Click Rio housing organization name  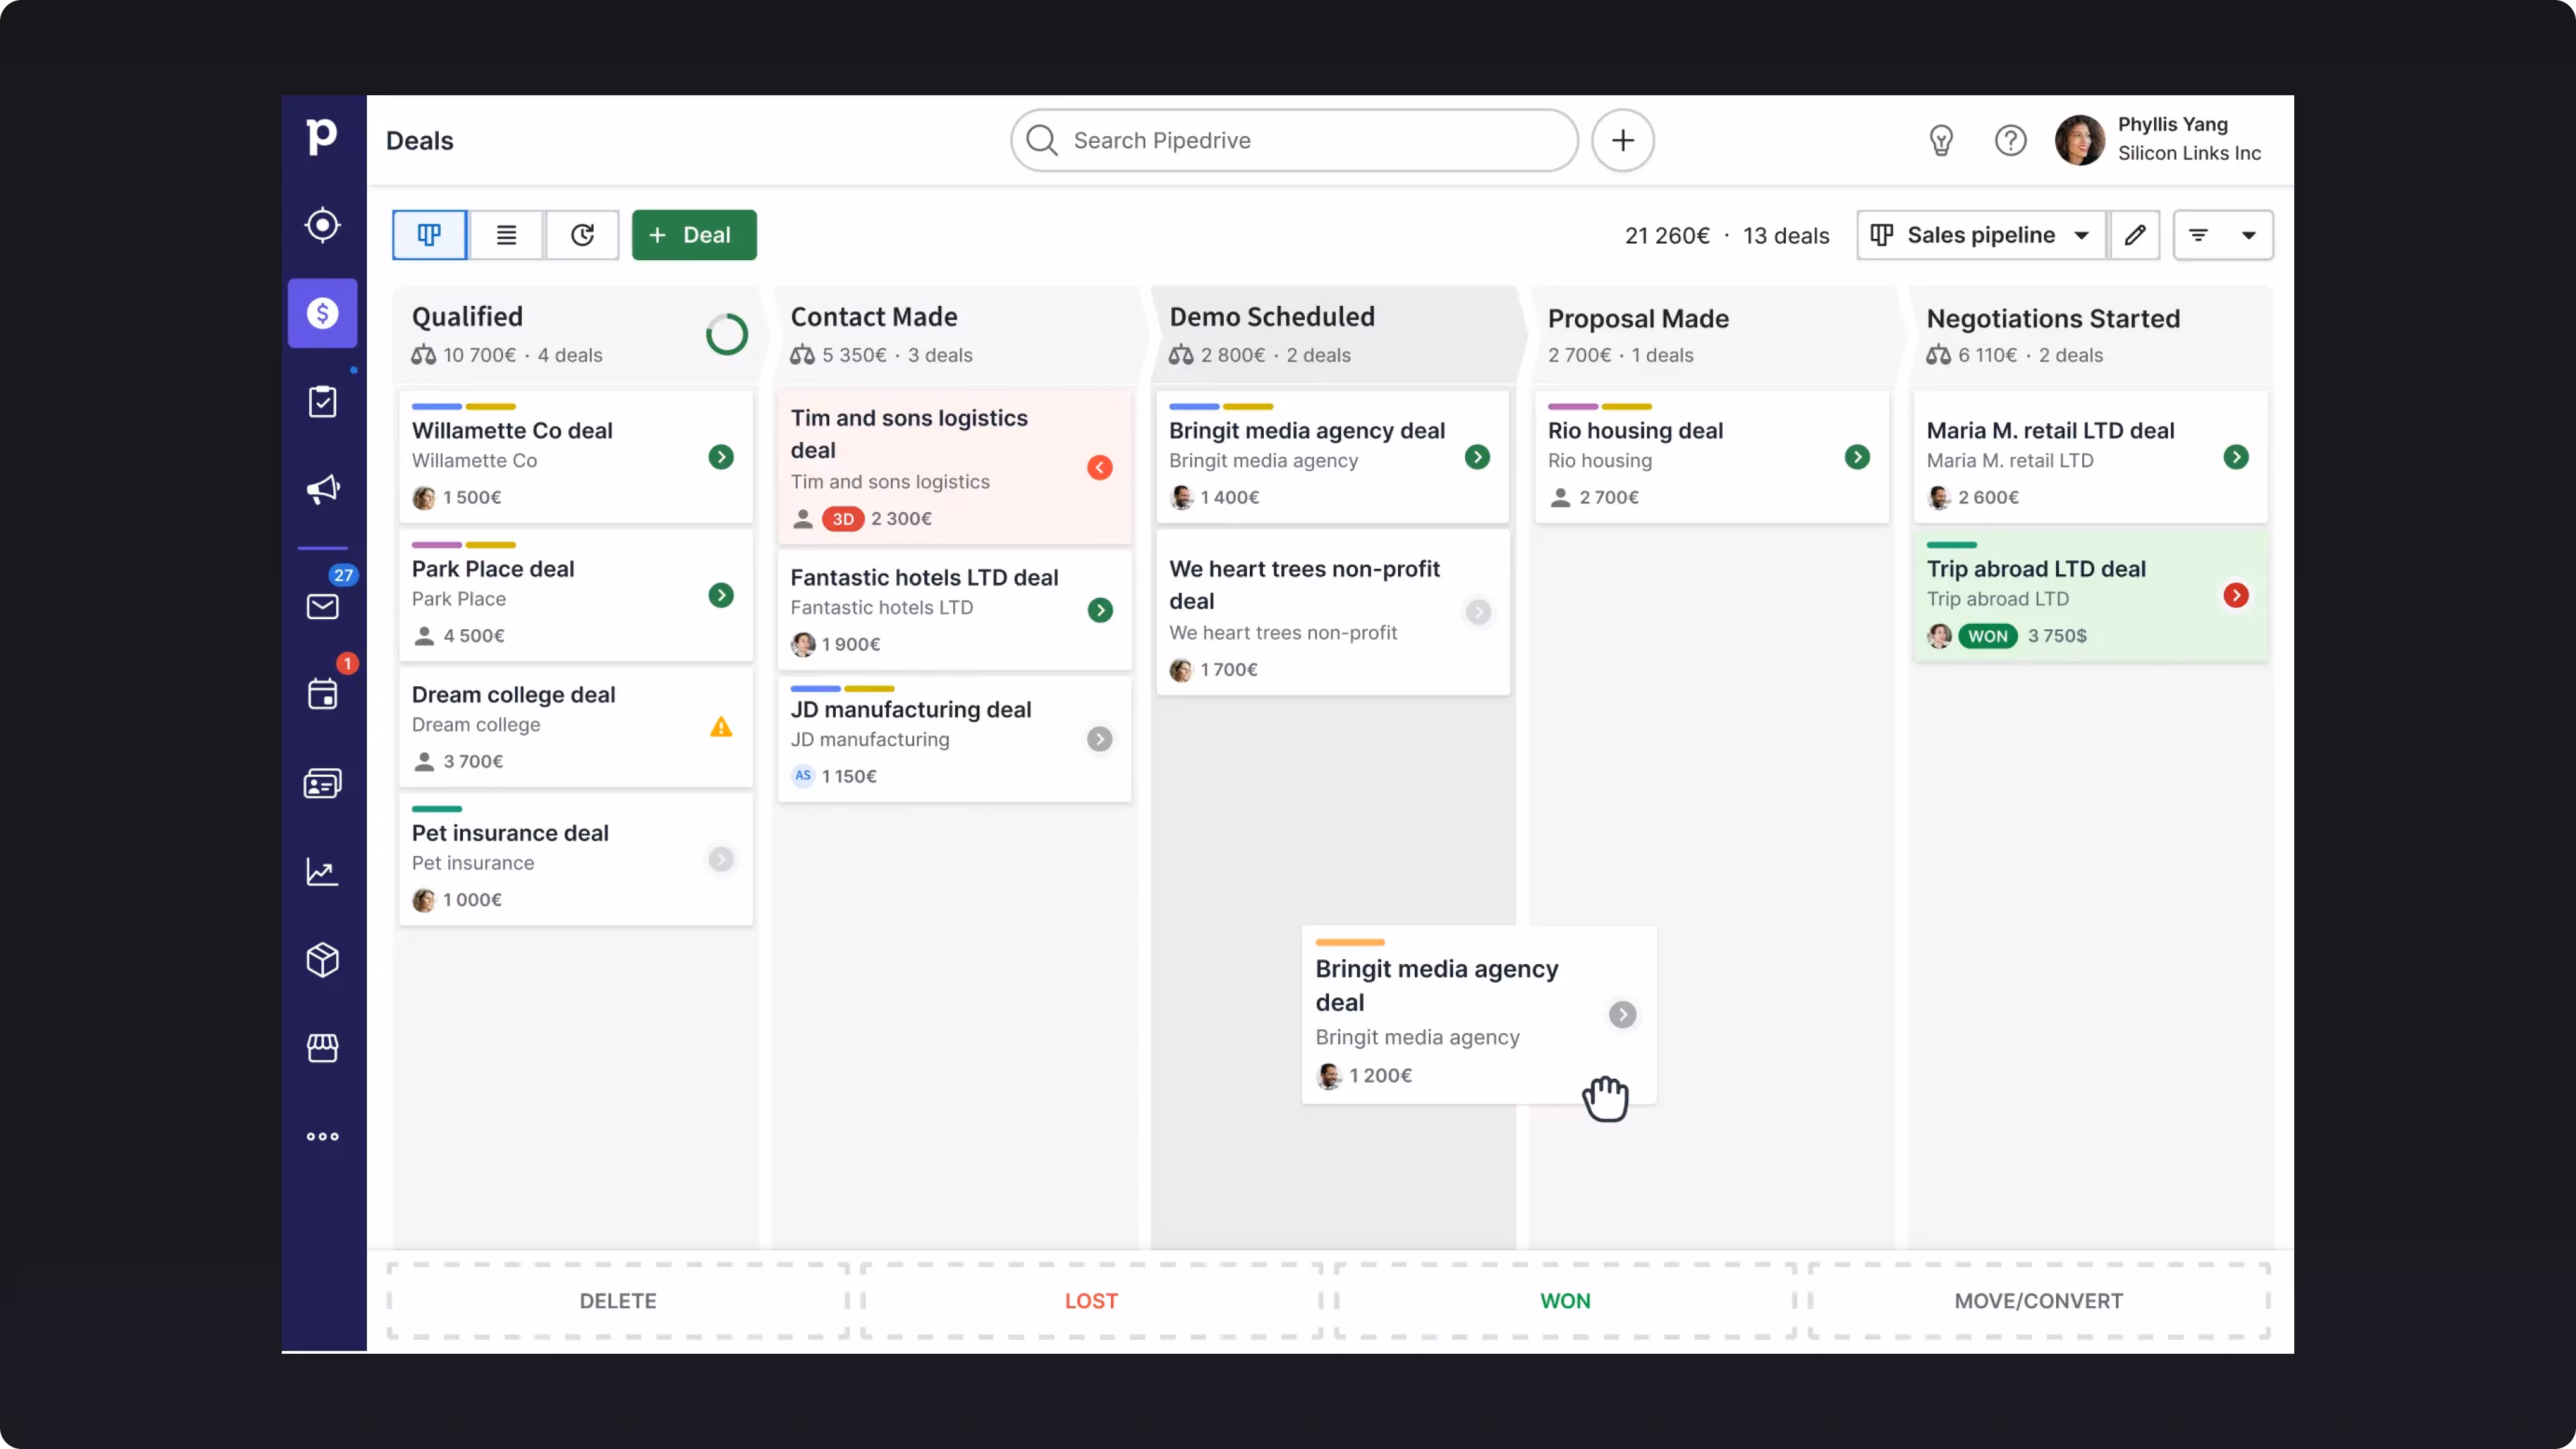coord(1599,461)
